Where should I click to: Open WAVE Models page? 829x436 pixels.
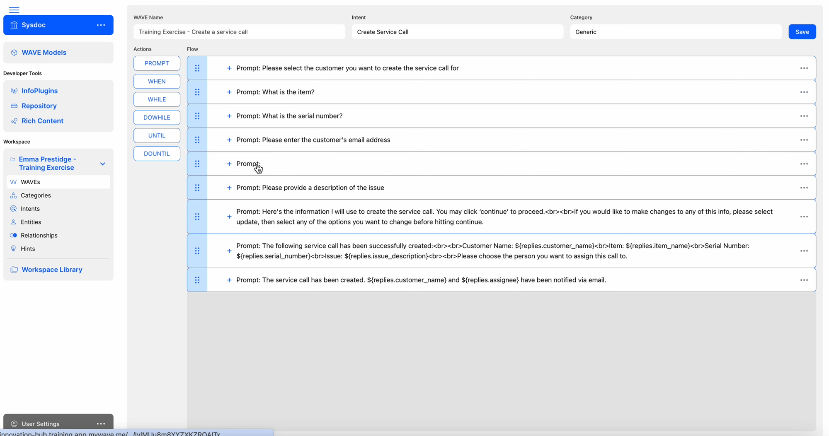click(58, 53)
